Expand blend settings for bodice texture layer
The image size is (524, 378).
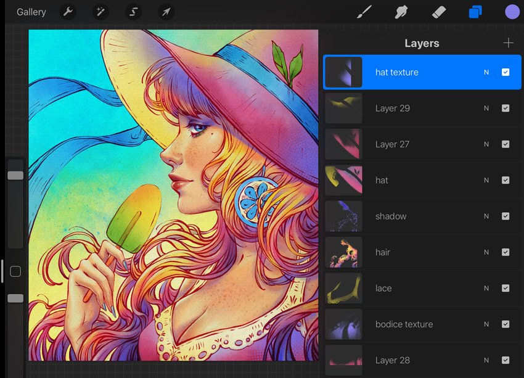(x=486, y=324)
